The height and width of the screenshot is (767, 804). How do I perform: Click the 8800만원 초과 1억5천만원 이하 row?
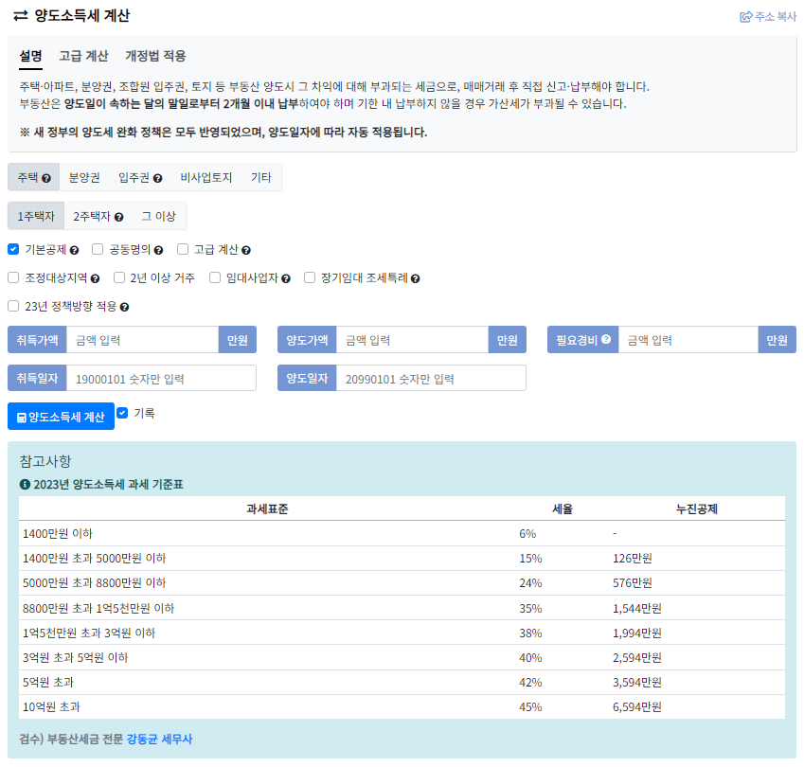(402, 608)
